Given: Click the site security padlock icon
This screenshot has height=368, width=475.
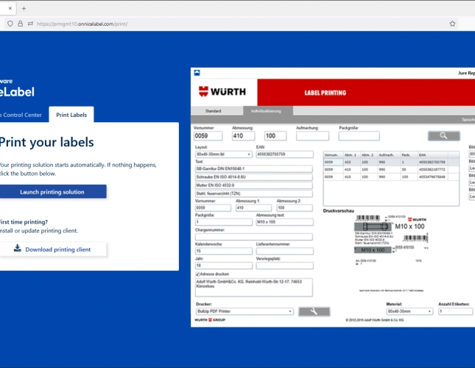Looking at the screenshot, I should (19, 24).
